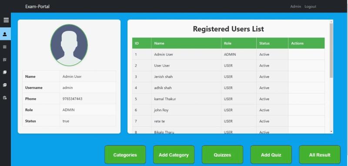Click the add quiz sidebar icon

[5, 85]
